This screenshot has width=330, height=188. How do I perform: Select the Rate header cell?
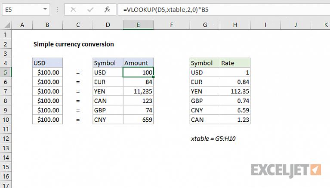(x=235, y=63)
